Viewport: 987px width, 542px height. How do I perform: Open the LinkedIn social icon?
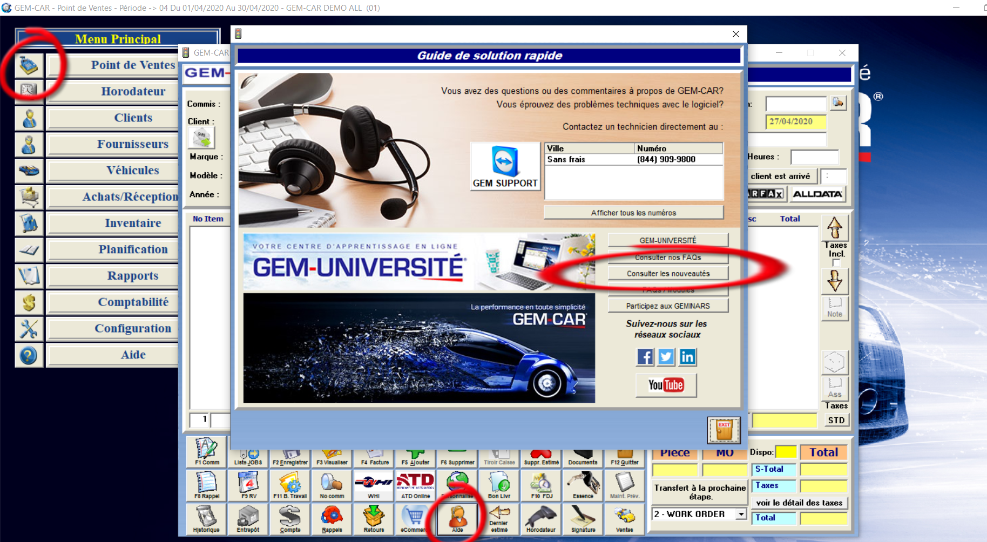tap(687, 357)
